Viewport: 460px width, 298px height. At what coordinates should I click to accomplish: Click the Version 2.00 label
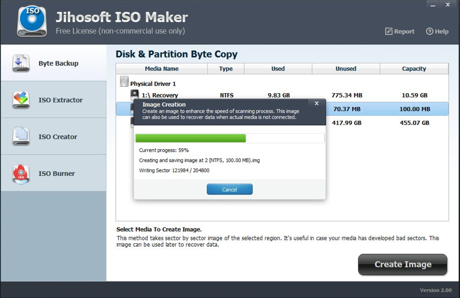coord(436,290)
